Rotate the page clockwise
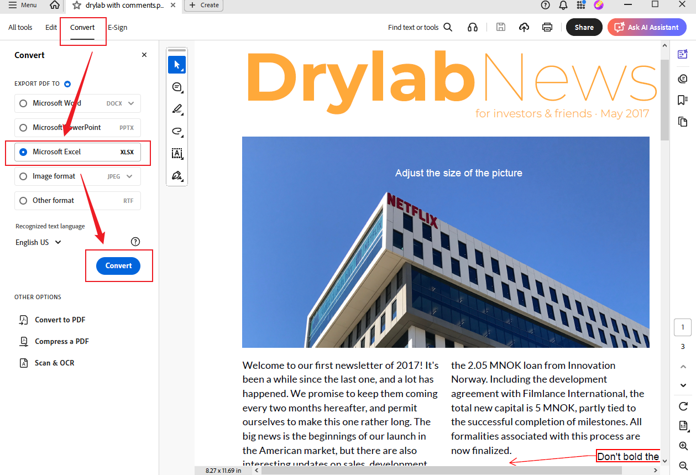 pos(682,406)
